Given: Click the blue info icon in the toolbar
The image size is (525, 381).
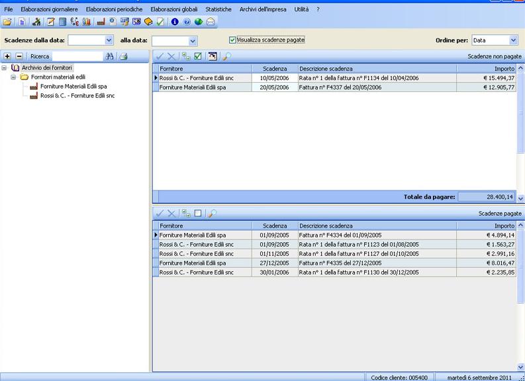Looking at the screenshot, I should point(175,22).
